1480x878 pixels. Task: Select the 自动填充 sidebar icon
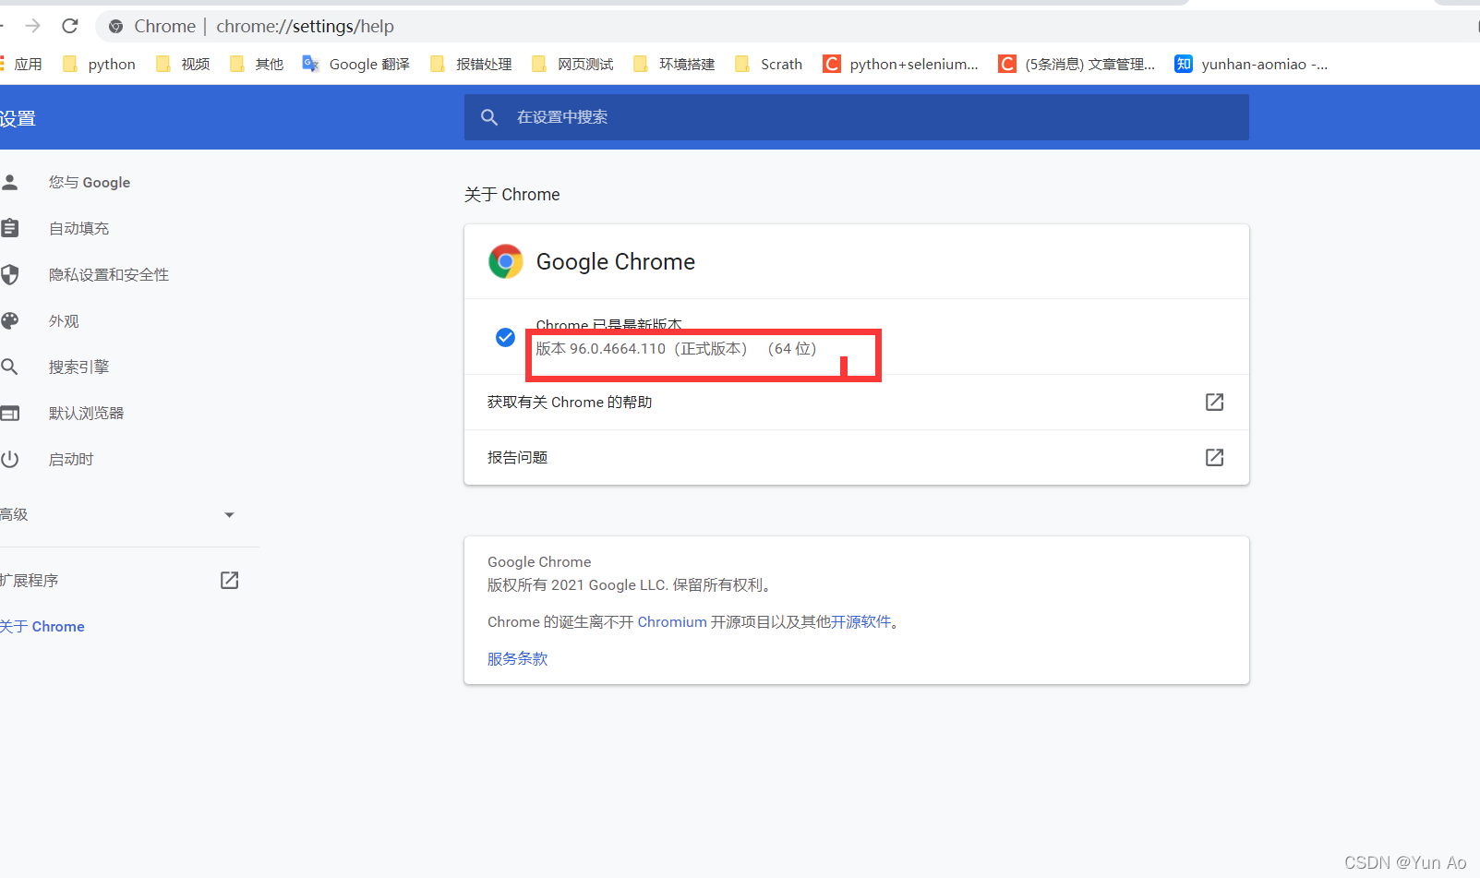(10, 228)
